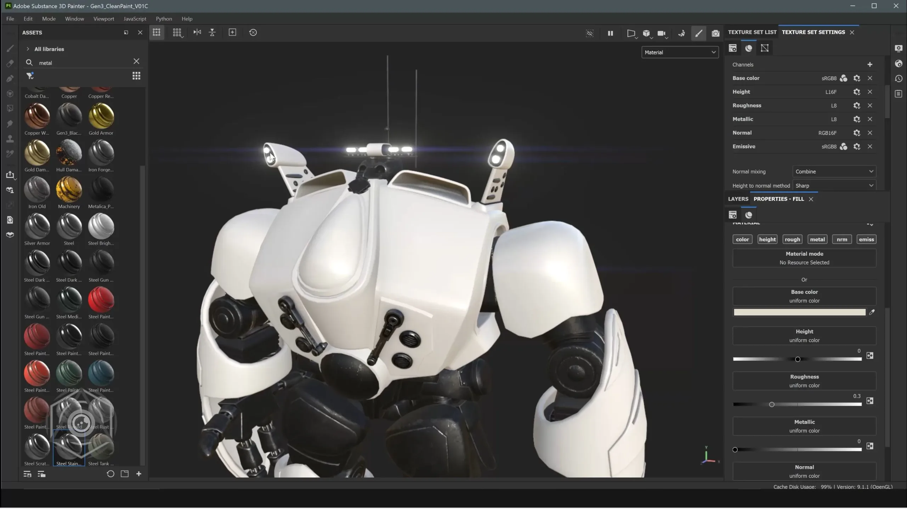The height and width of the screenshot is (509, 907).
Task: Open the Material viewport mode dropdown
Action: tap(680, 52)
